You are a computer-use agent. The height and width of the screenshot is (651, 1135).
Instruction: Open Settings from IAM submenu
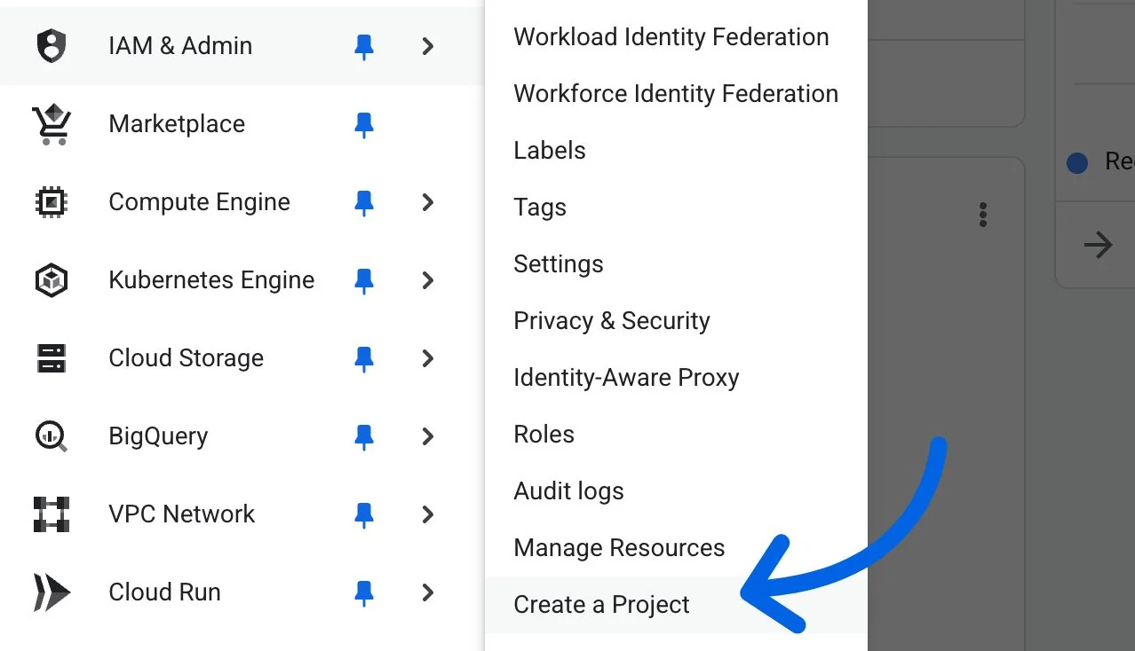pos(559,264)
